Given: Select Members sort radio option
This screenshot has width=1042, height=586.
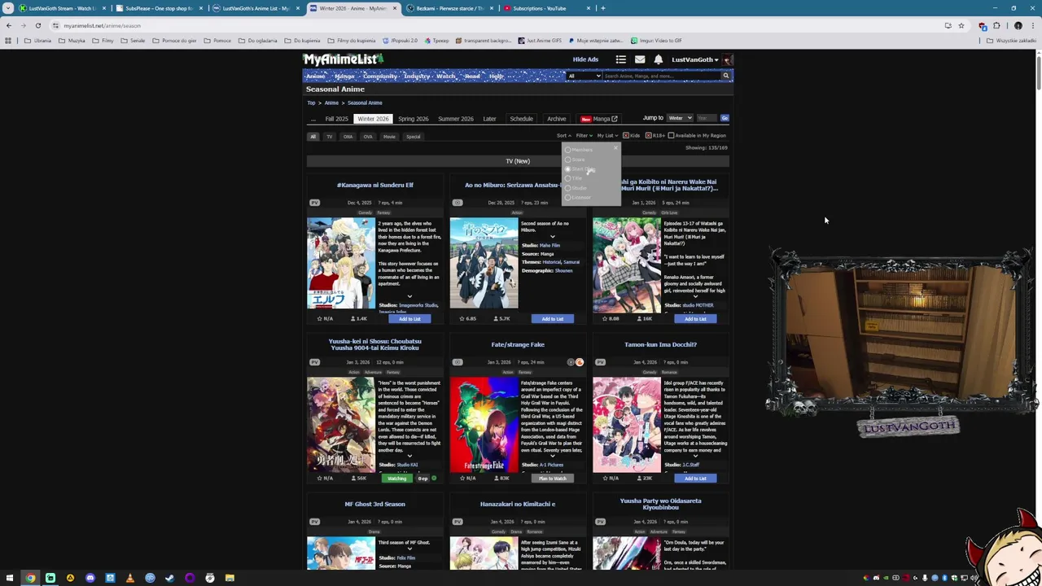Looking at the screenshot, I should [568, 150].
